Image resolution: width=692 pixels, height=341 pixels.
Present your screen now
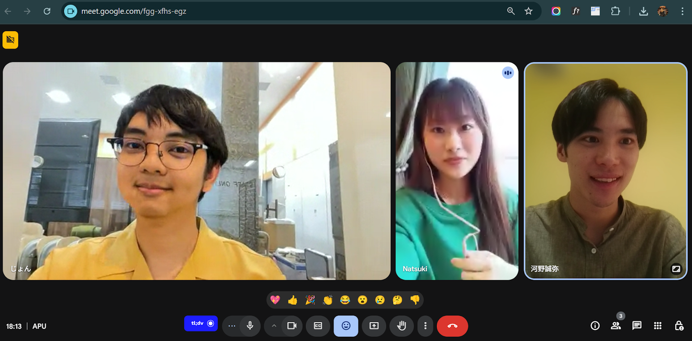(x=374, y=326)
